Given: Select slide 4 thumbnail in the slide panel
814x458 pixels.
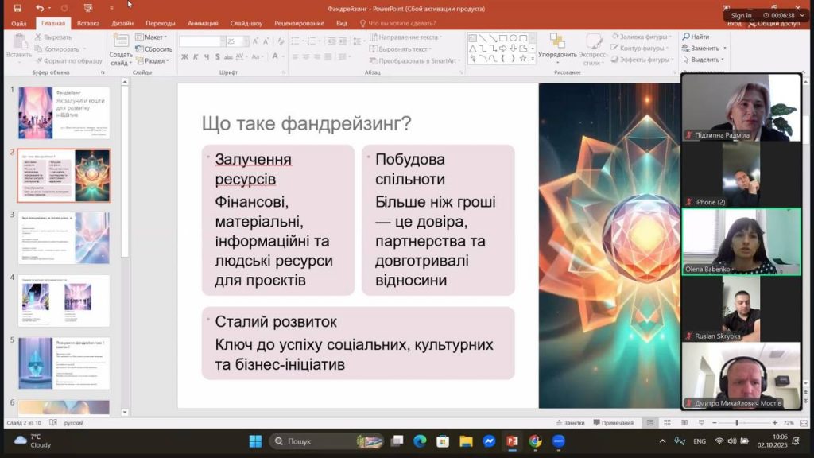Looking at the screenshot, I should [64, 301].
